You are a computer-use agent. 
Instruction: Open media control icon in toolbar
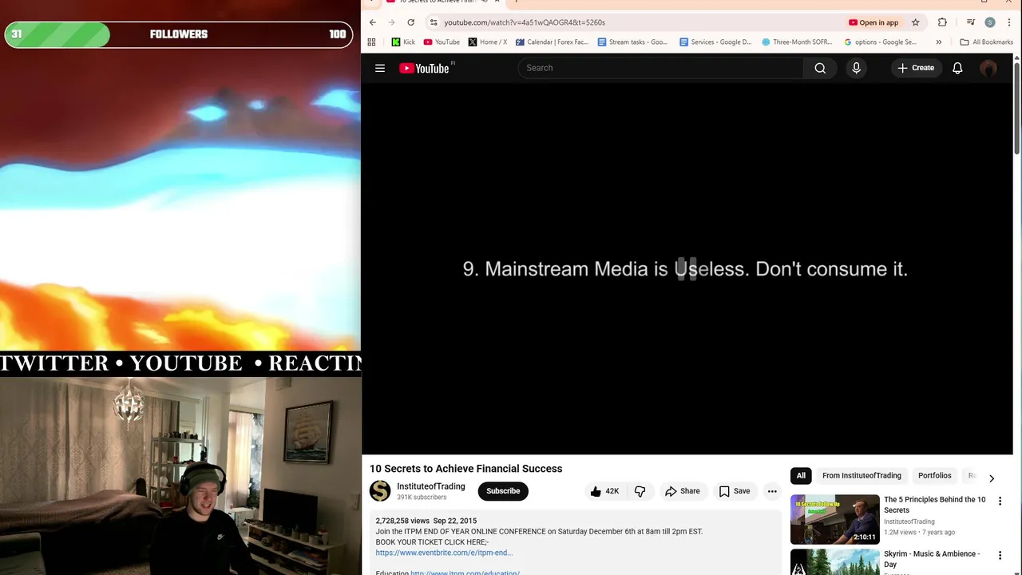point(970,22)
